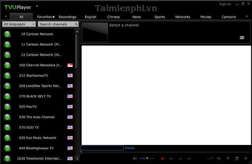252x164 pixels.
Task: Click the white video display area
Action: pos(166,95)
